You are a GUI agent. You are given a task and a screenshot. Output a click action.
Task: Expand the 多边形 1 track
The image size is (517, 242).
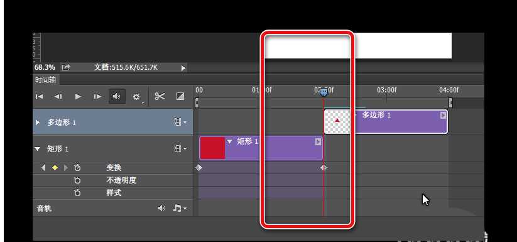tap(38, 123)
